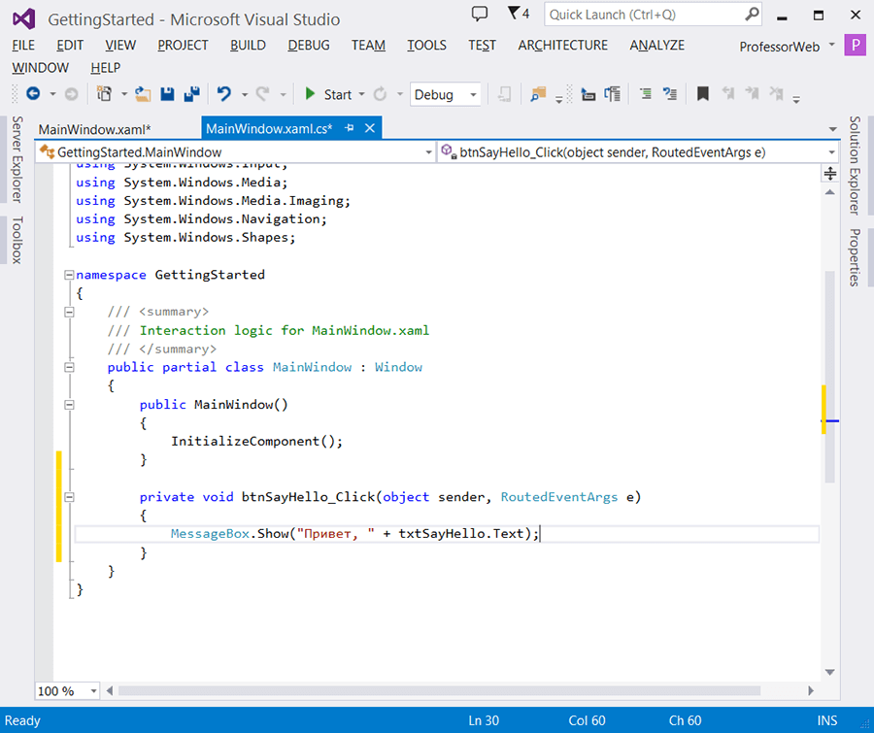Click the editor split-window handle icon

pos(830,174)
